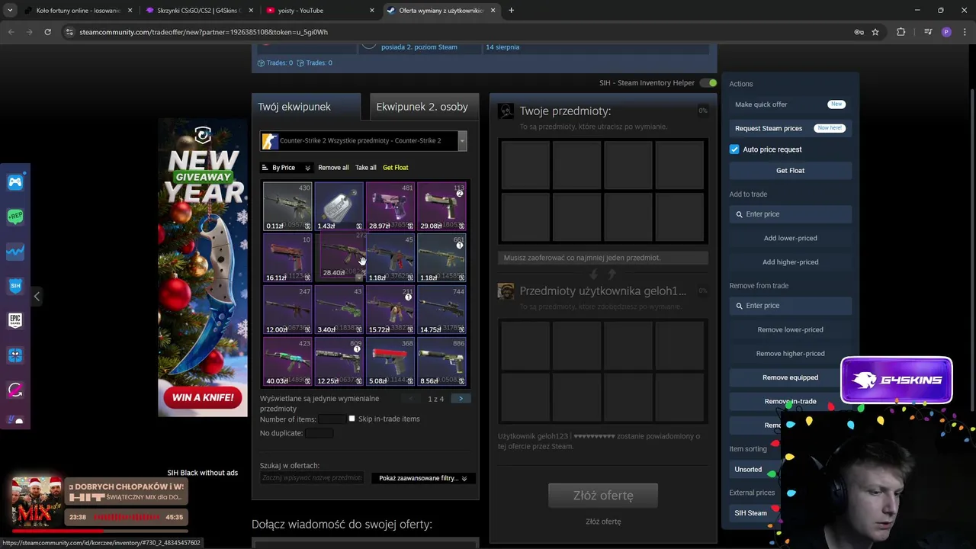Viewport: 976px width, 549px height.
Task: Select the 0.11zł rifle item
Action: (x=287, y=206)
